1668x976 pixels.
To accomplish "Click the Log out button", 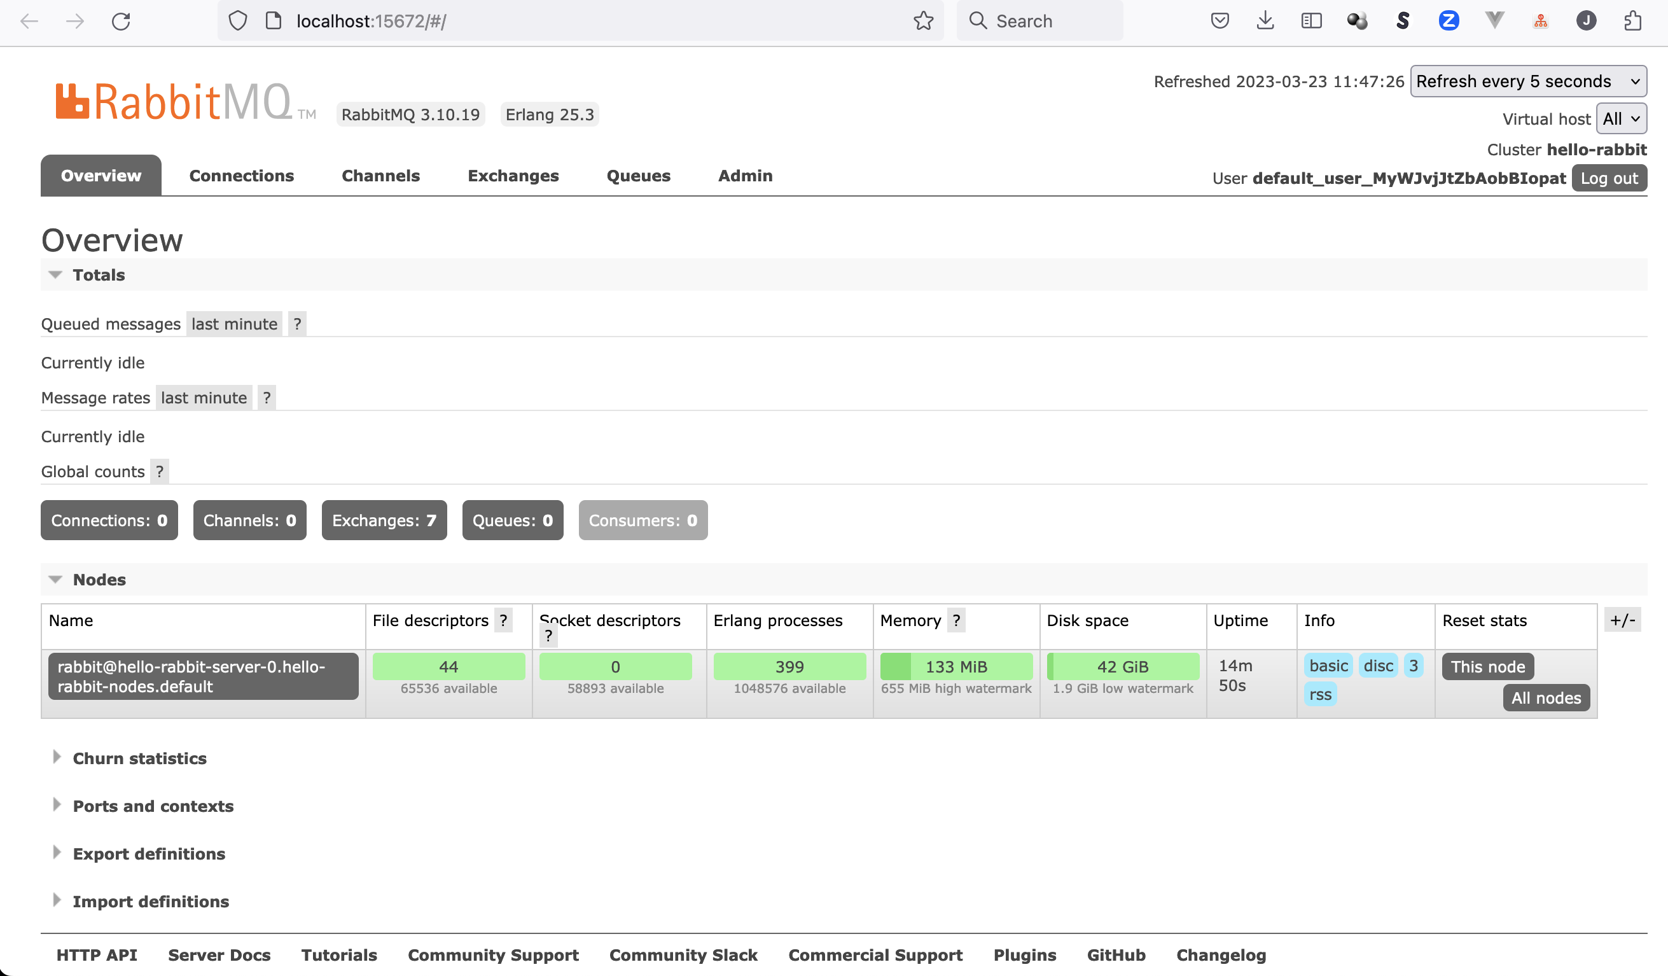I will tap(1608, 178).
